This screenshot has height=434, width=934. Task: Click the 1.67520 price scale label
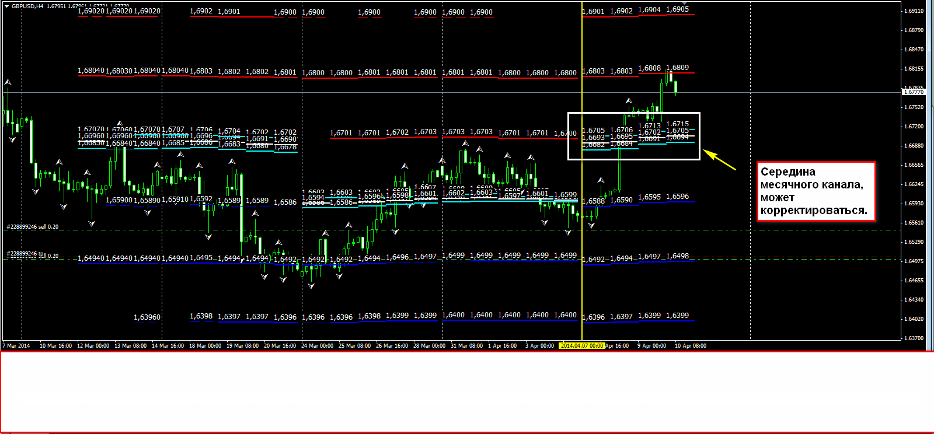coord(914,107)
